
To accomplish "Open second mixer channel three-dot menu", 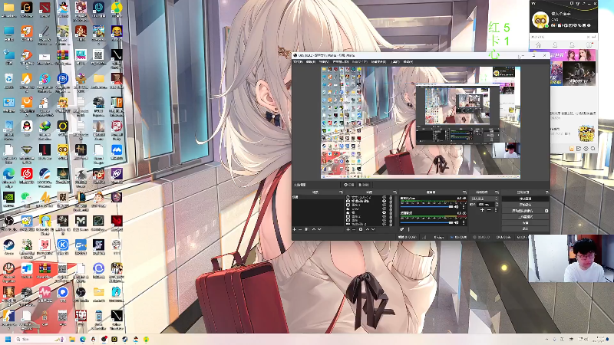I will coord(464,222).
